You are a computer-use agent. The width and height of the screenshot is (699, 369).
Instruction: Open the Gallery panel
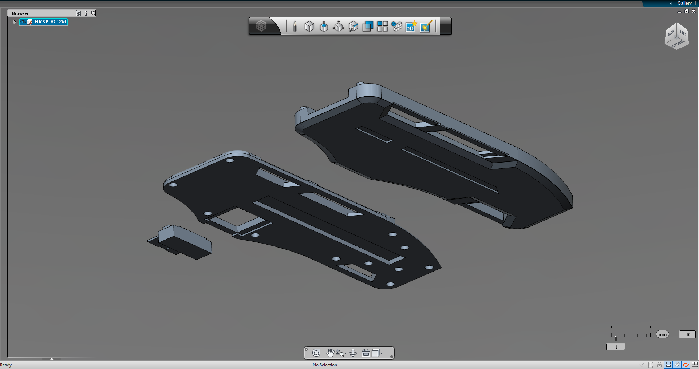[684, 3]
